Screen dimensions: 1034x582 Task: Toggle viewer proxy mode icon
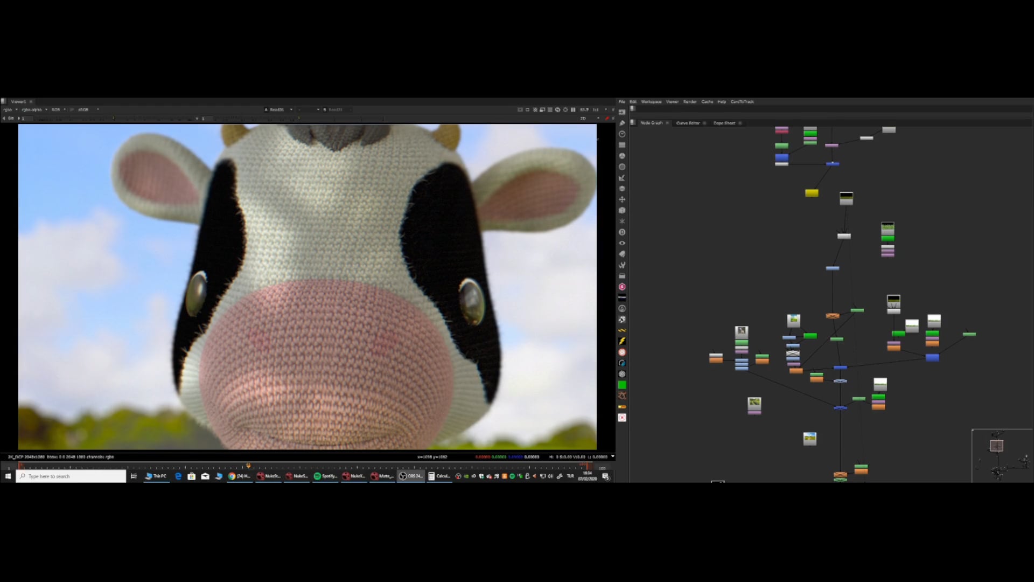point(542,109)
